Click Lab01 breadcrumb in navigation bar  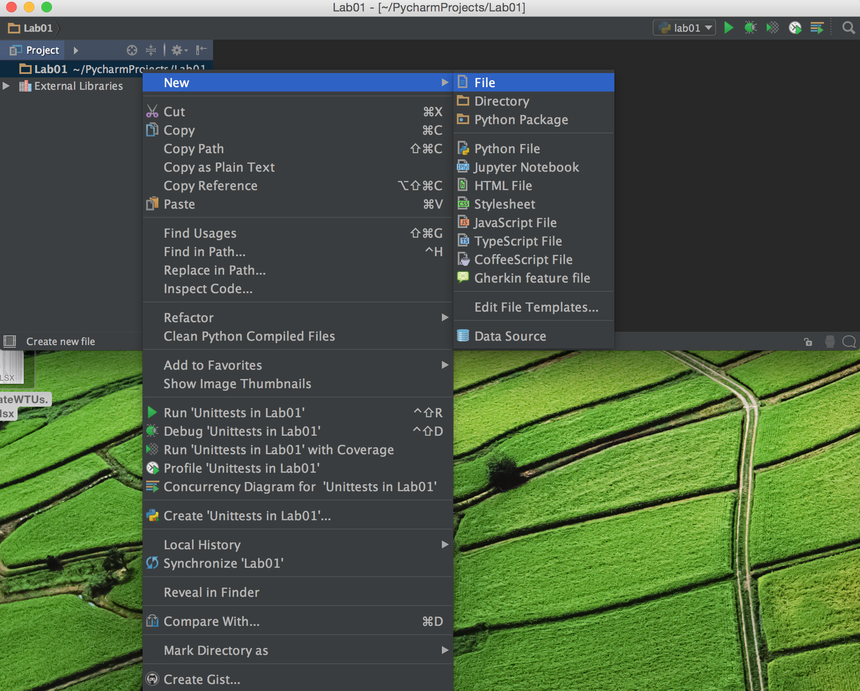pyautogui.click(x=30, y=28)
